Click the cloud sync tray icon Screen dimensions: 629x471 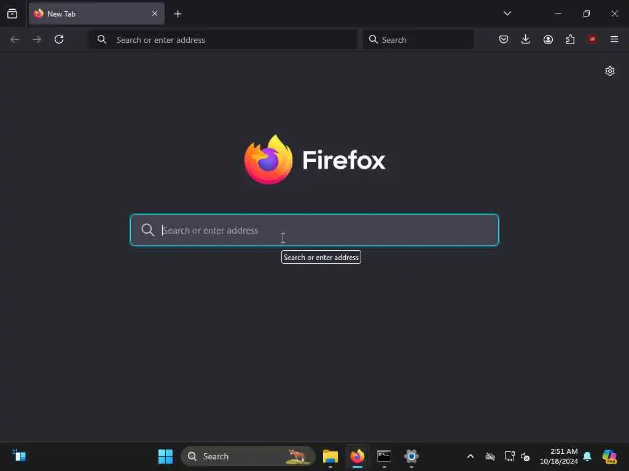click(x=490, y=456)
